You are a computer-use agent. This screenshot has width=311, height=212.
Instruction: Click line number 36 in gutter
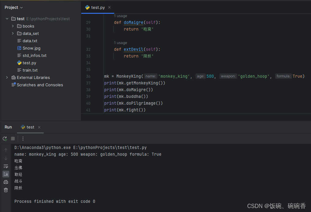[x=88, y=76]
